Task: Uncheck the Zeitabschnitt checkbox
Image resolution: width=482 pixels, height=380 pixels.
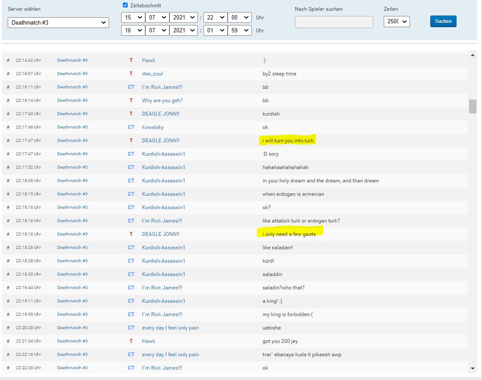Action: tap(125, 6)
